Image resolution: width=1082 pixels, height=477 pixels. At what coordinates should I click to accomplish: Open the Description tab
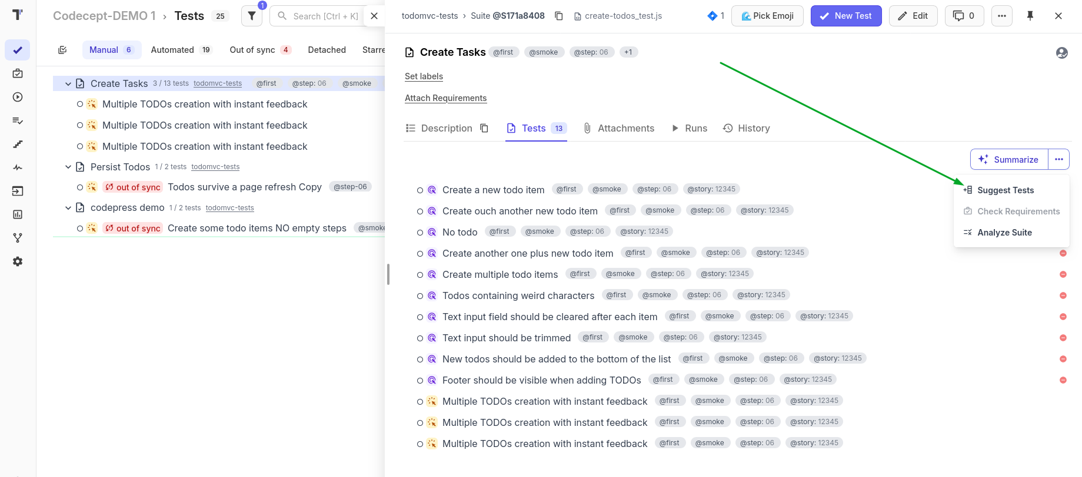(x=440, y=128)
